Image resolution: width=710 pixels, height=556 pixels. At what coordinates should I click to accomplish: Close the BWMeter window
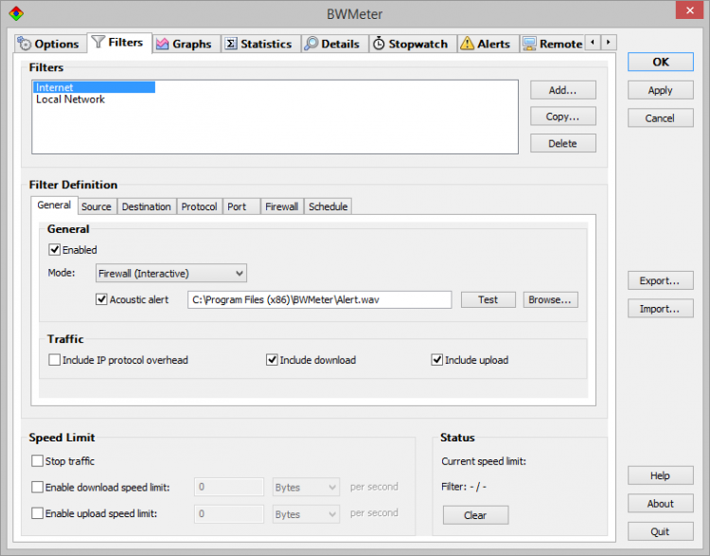(689, 10)
